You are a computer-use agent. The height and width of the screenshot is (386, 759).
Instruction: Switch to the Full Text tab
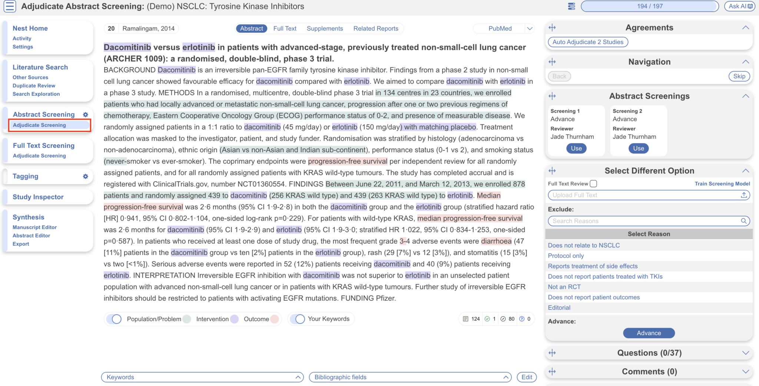tap(285, 28)
